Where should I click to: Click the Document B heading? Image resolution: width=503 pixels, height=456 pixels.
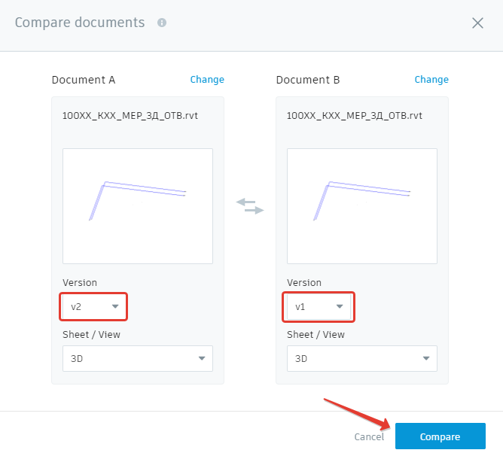point(308,80)
